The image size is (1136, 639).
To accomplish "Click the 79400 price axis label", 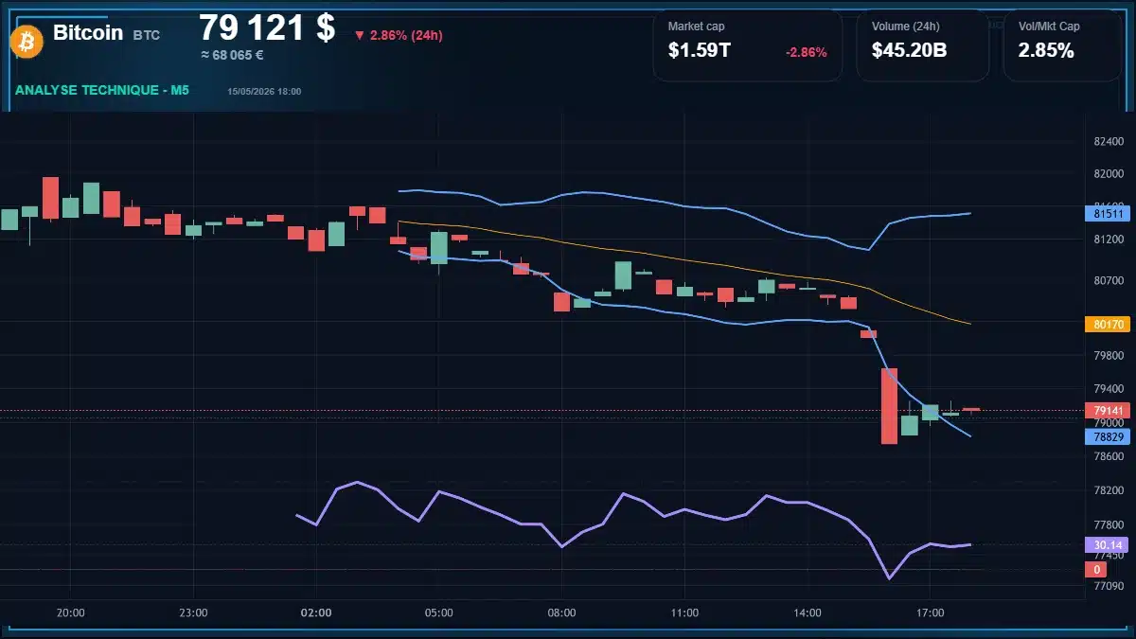I will (1109, 389).
